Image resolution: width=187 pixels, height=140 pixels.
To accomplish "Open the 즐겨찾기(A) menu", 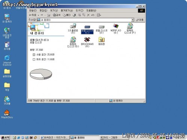I will pos(67,10).
